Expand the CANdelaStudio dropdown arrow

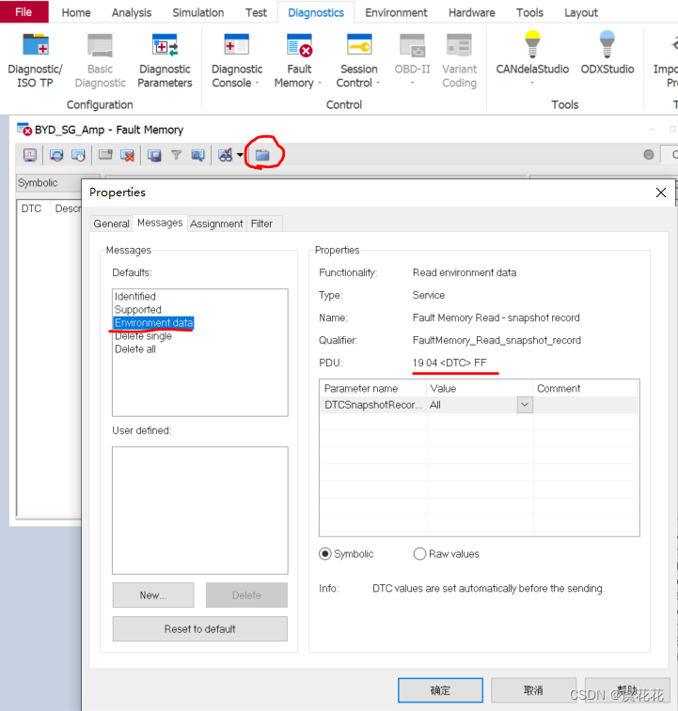tap(532, 83)
